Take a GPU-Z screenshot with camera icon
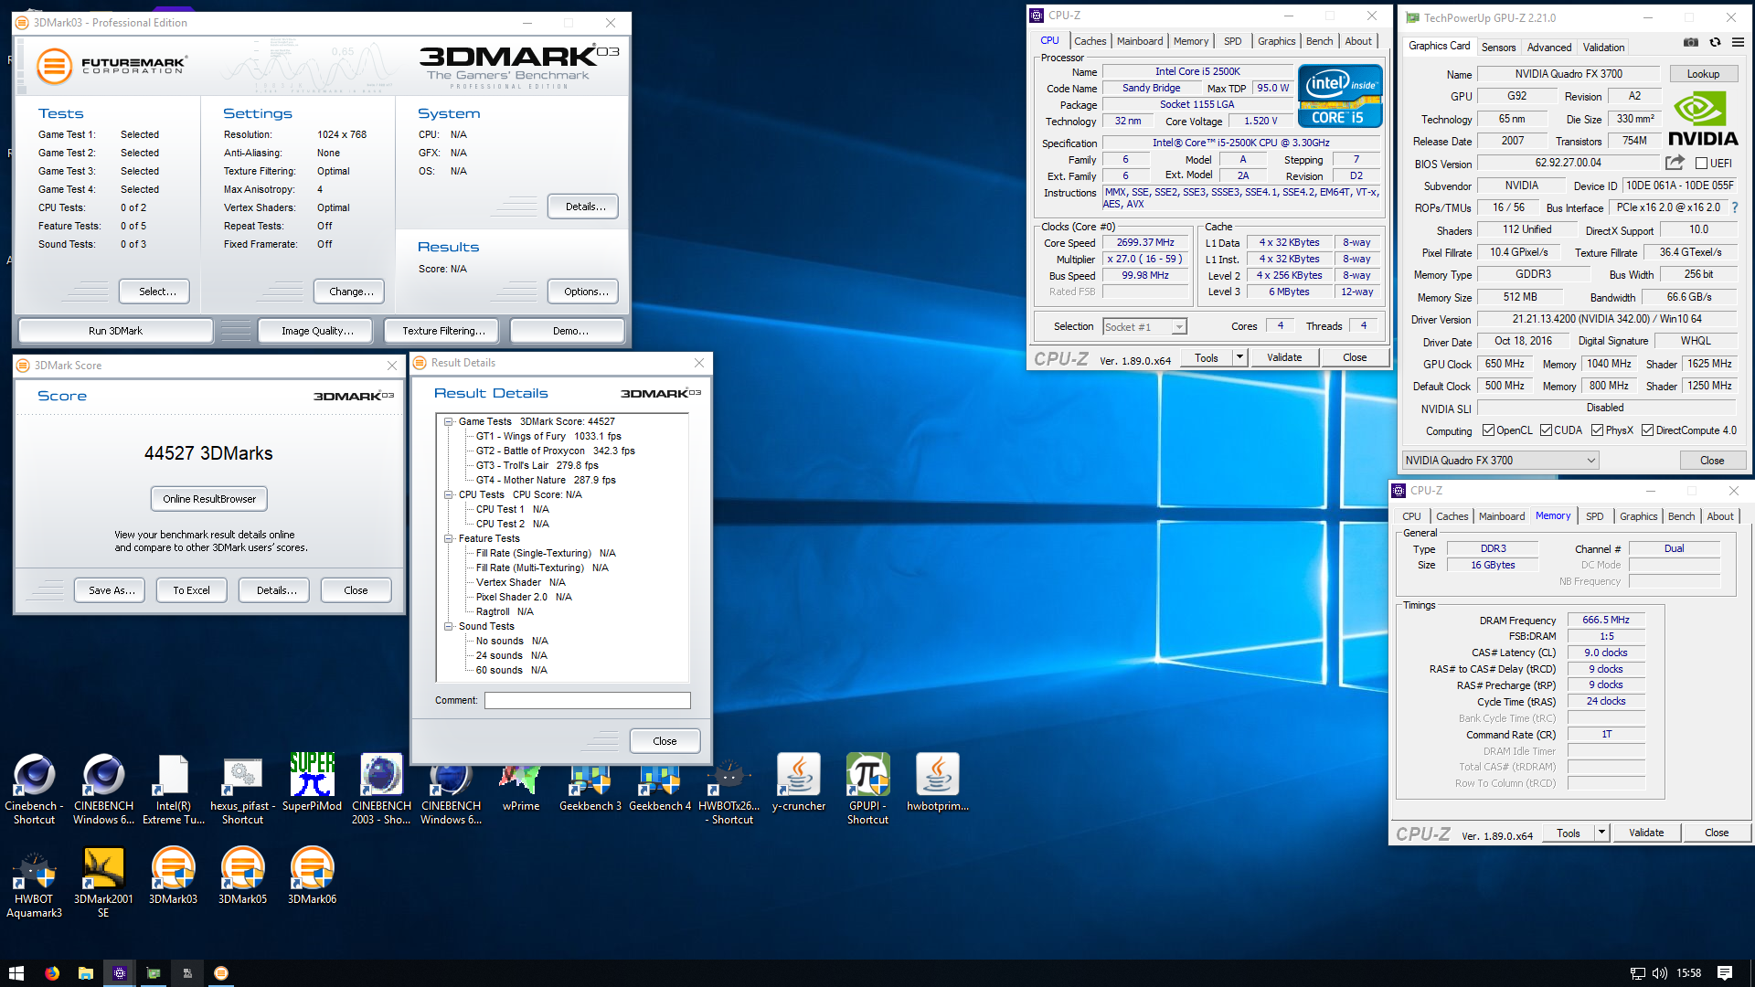Image resolution: width=1755 pixels, height=987 pixels. click(x=1691, y=42)
